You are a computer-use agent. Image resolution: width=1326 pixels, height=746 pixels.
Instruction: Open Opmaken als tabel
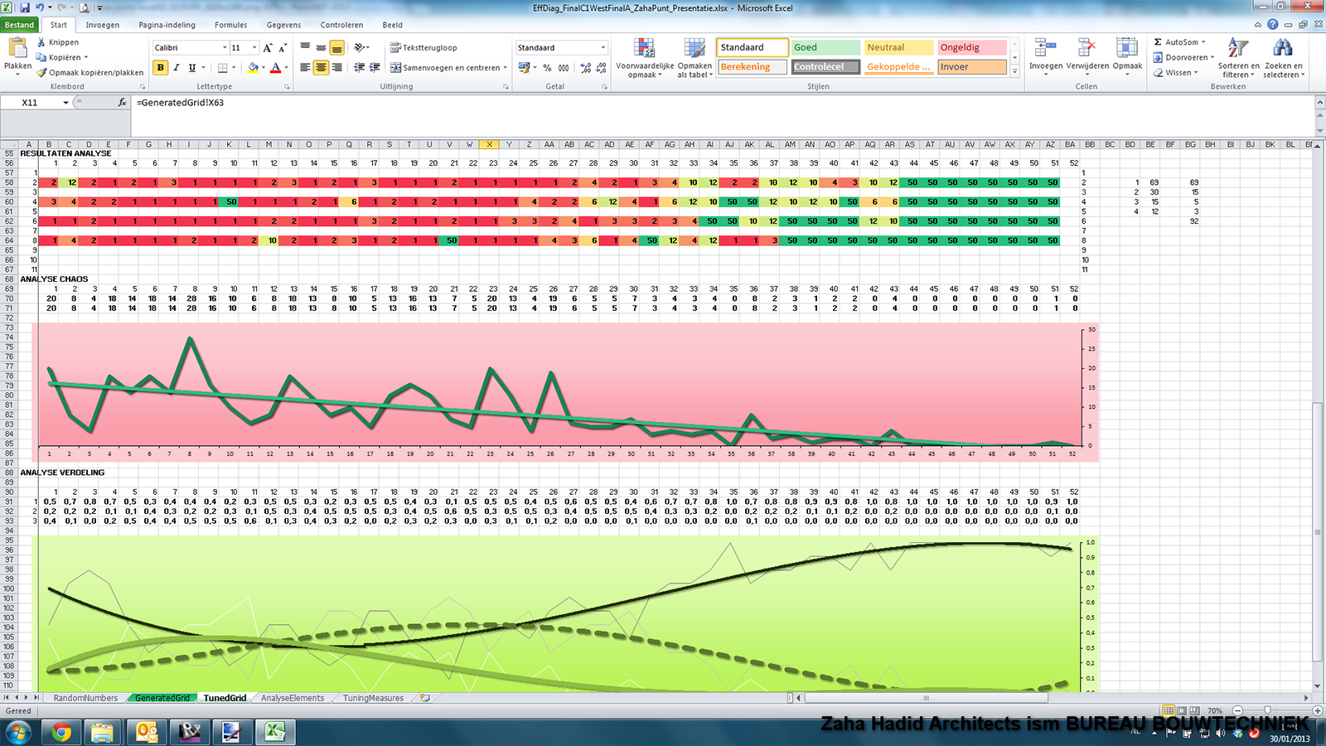click(x=694, y=58)
